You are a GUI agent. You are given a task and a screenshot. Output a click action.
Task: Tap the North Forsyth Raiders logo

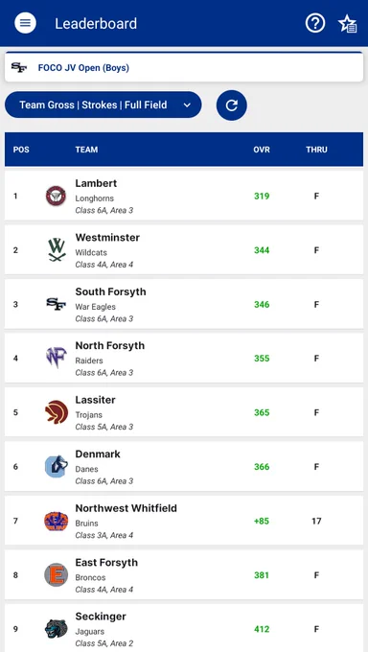click(x=57, y=358)
